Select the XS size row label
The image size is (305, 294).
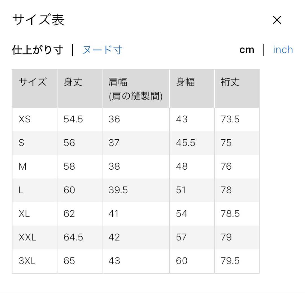pos(25,119)
